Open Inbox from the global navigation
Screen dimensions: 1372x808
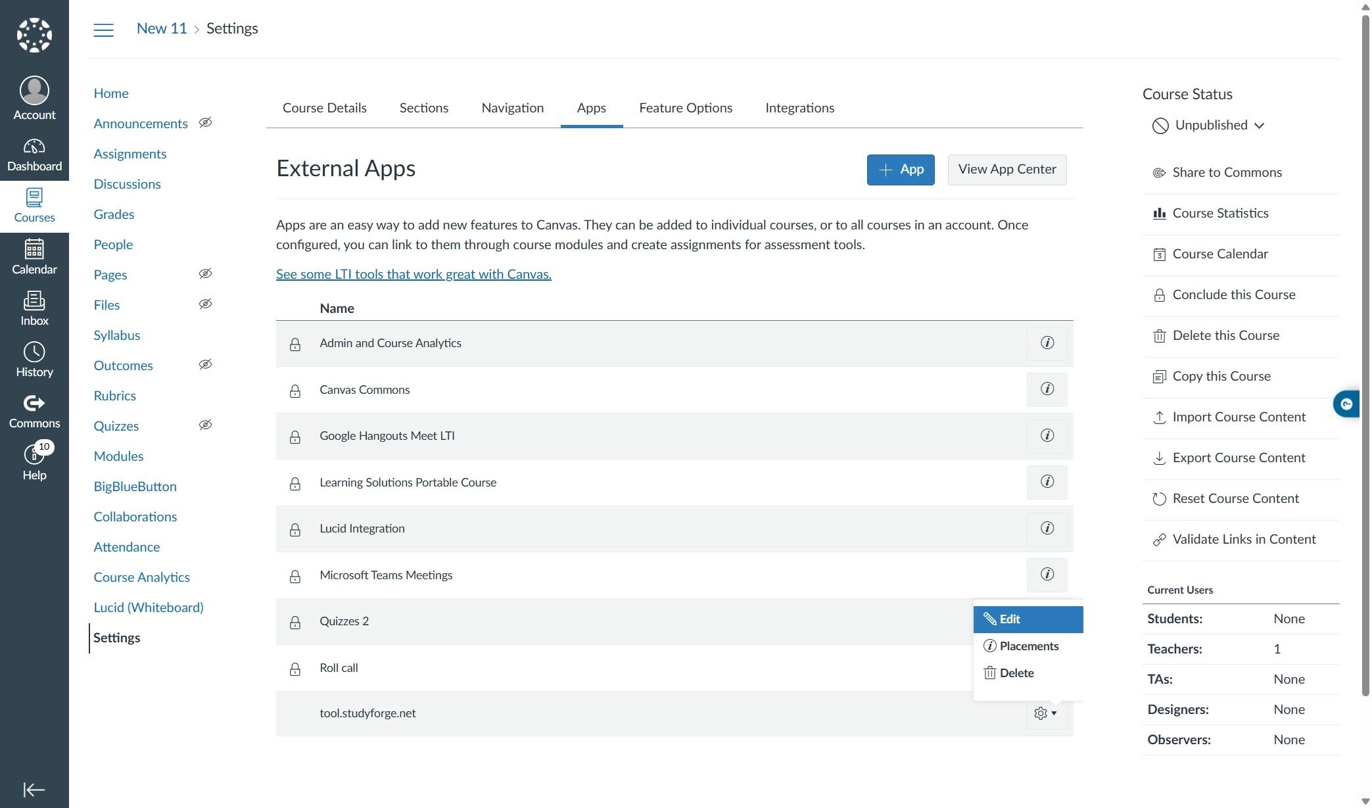point(34,308)
